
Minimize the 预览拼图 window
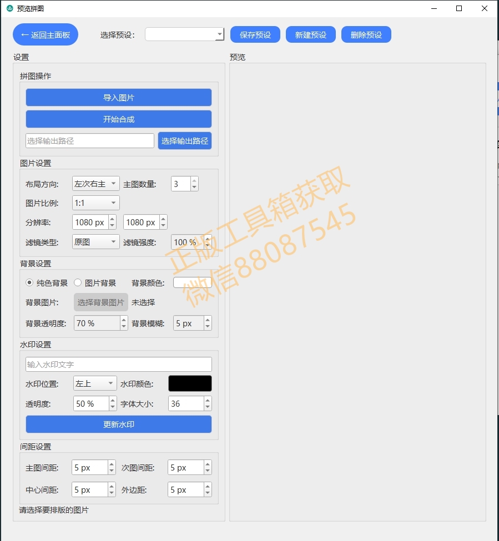(x=434, y=8)
